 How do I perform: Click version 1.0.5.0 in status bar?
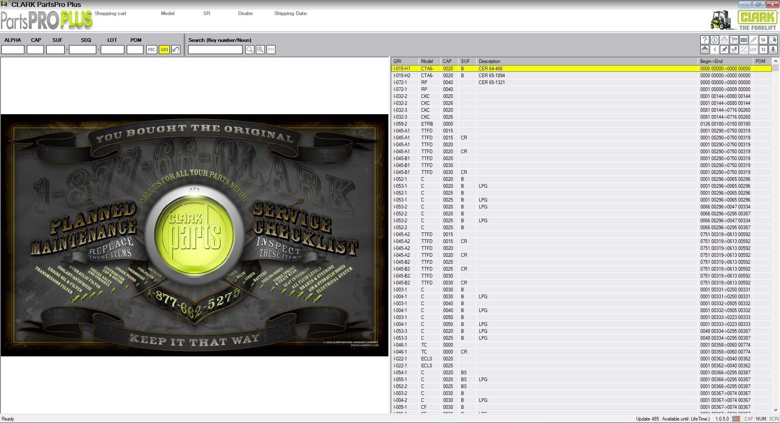(722, 419)
